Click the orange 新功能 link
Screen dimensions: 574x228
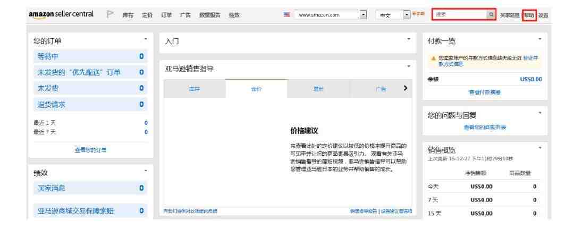418,13
